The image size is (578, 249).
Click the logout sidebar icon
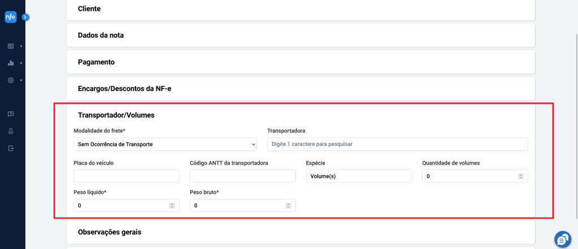coord(11,148)
